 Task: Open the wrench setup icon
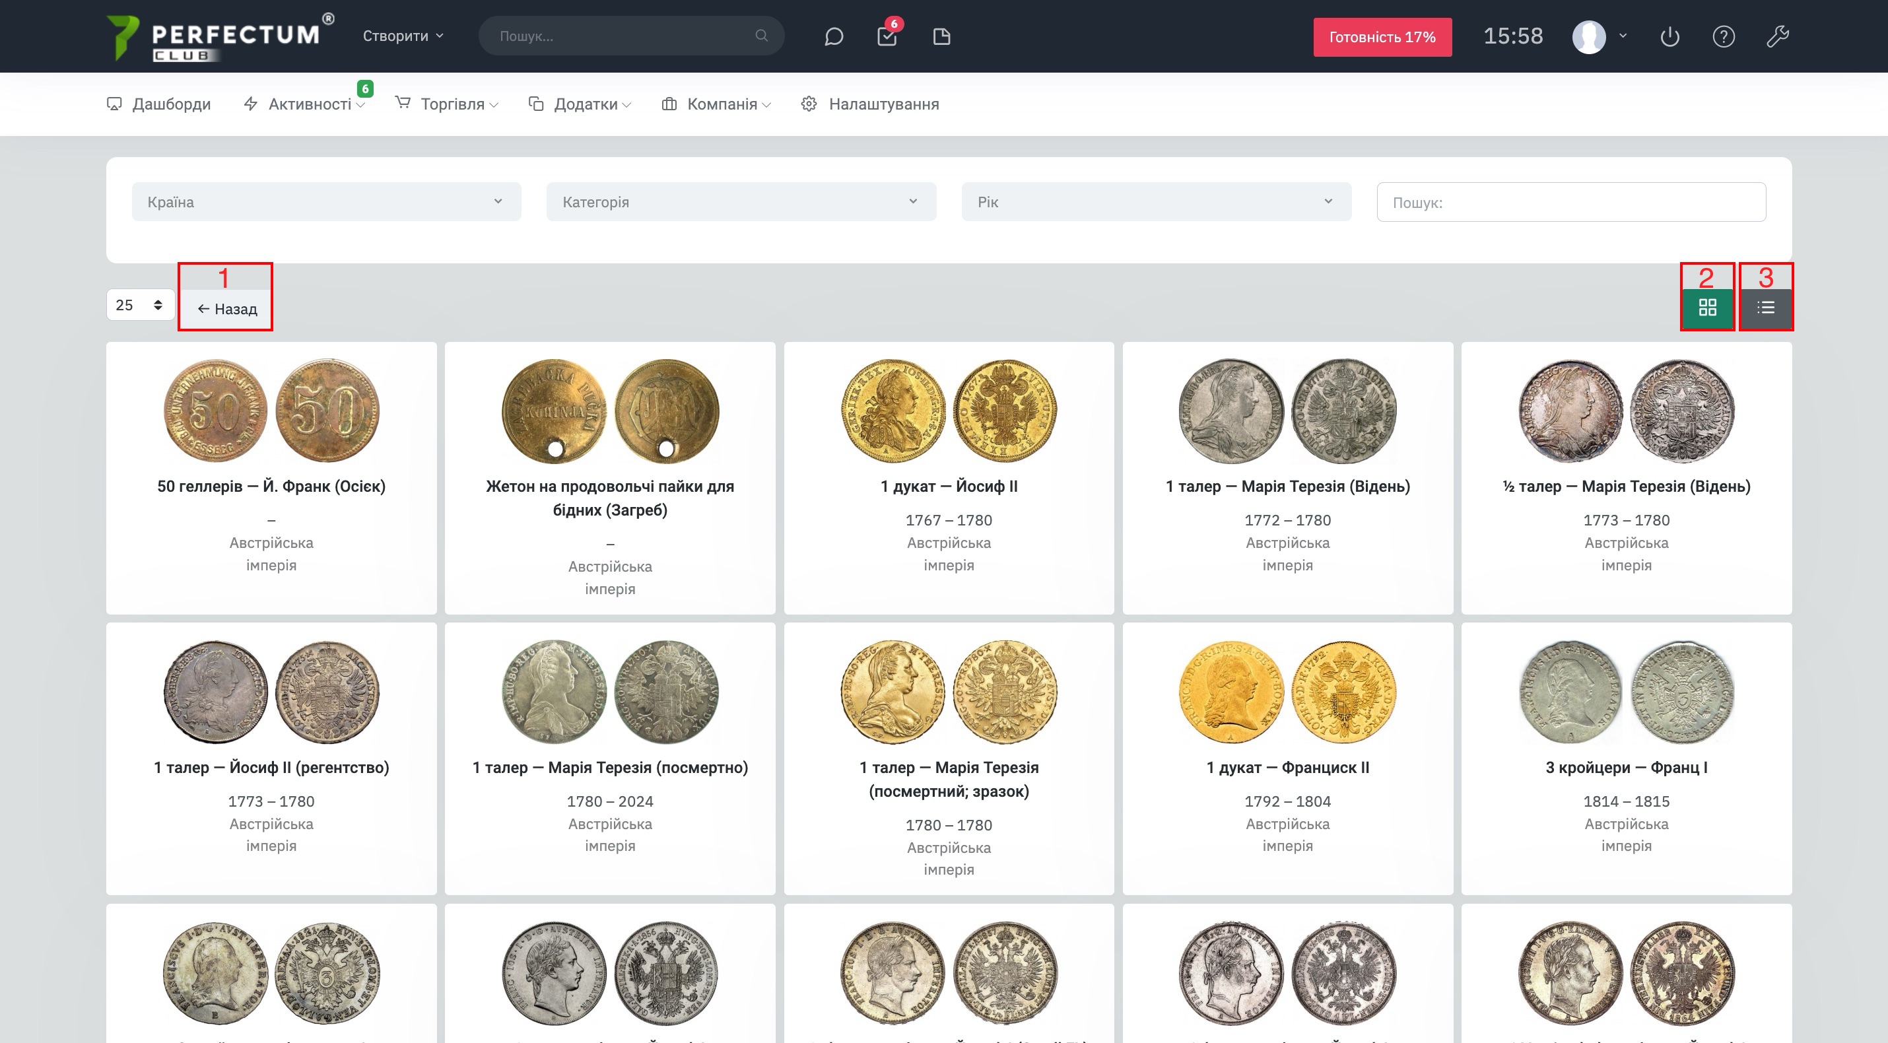coord(1777,37)
